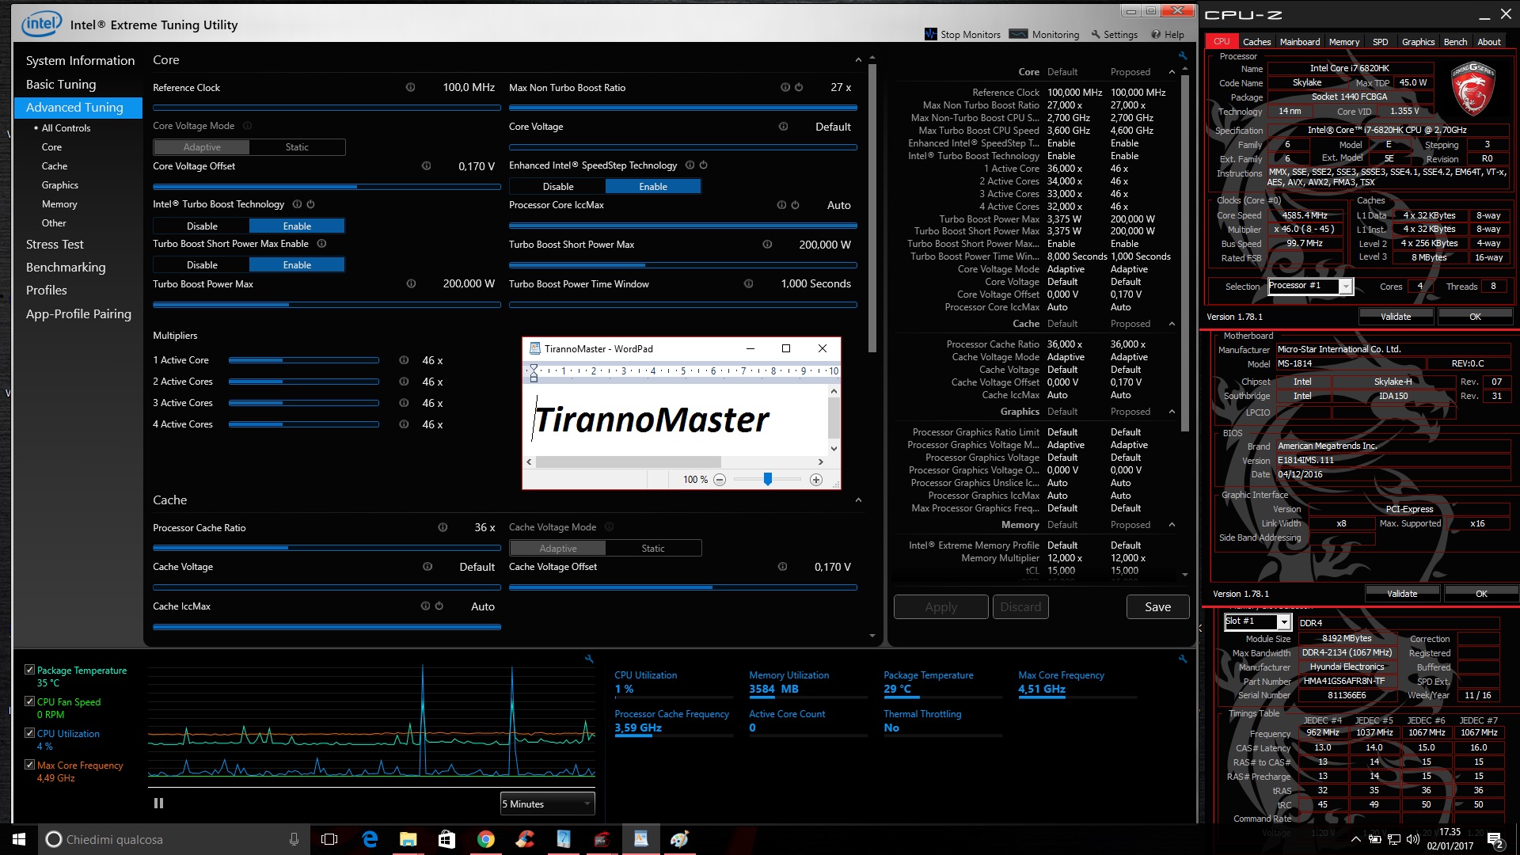Open CCleaner from the taskbar
Viewport: 1520px width, 855px height.
click(x=525, y=839)
